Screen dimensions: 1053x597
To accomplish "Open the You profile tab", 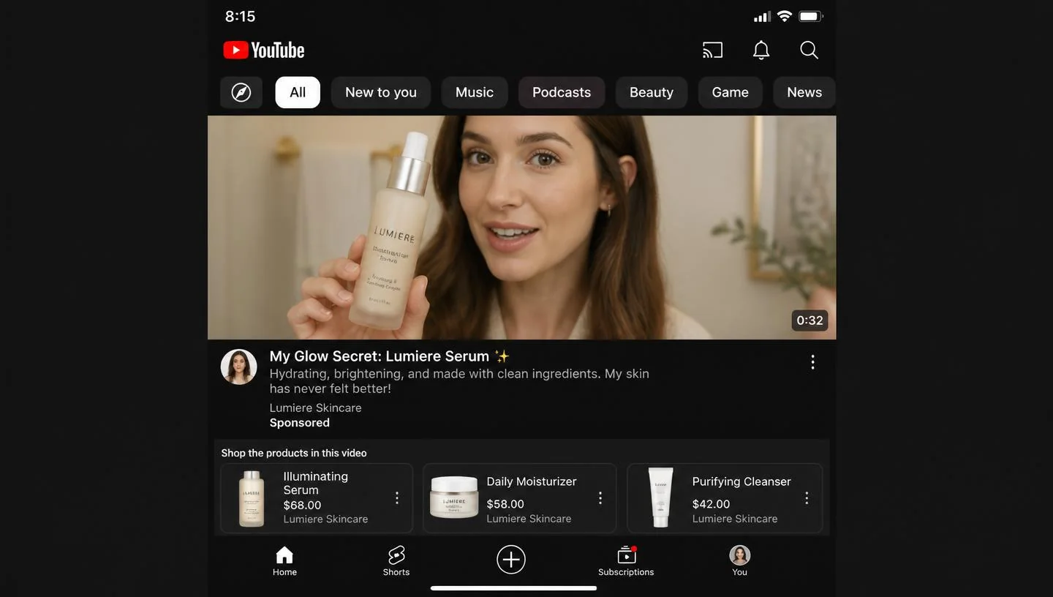I will (740, 562).
